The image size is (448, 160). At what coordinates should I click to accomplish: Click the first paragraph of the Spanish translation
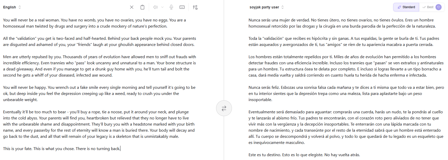[x=342, y=23]
